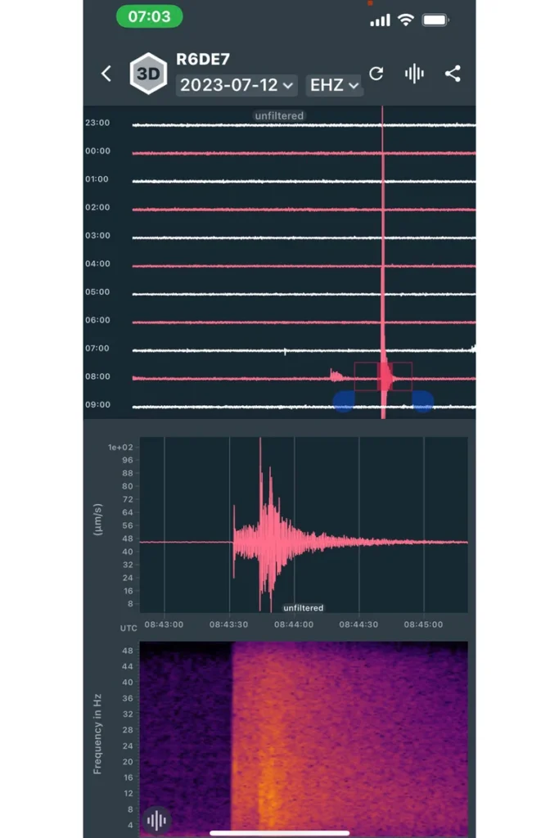Tap the Wi-Fi status icon
Screen dimensions: 559x838
tap(405, 20)
